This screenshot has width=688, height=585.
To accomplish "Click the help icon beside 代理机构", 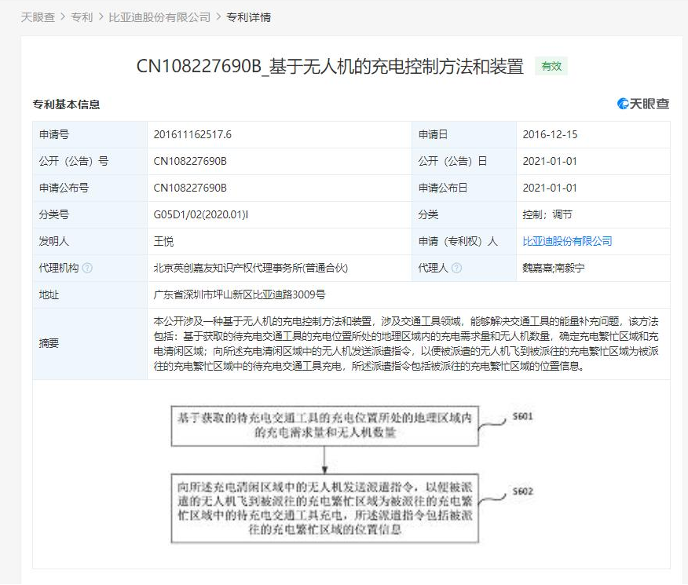I will click(87, 268).
